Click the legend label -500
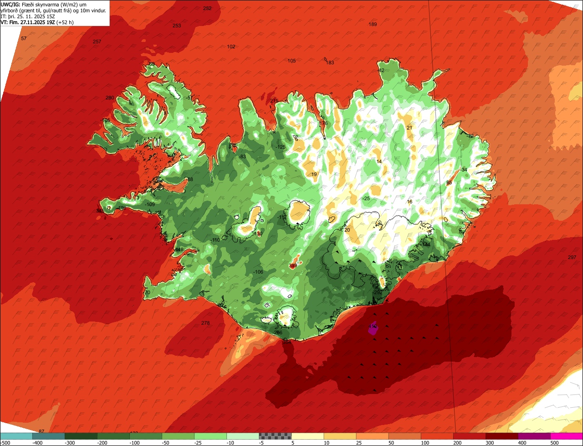 (5, 443)
